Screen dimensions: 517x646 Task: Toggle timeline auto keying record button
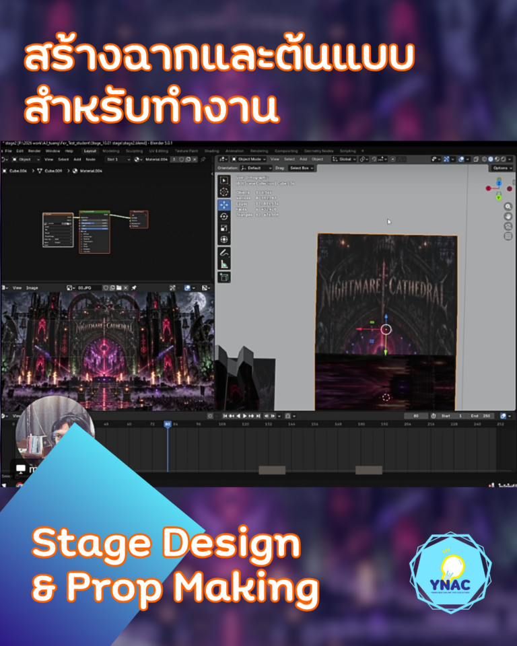pyautogui.click(x=210, y=416)
